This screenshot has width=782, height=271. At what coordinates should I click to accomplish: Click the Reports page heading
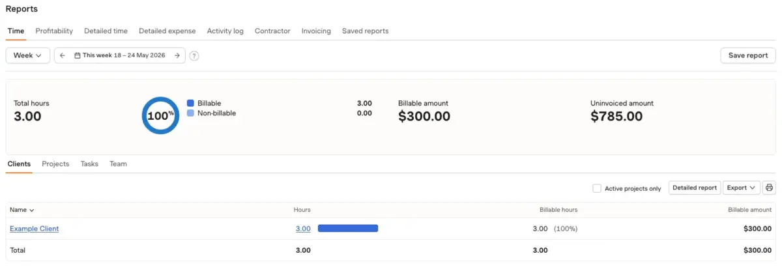pyautogui.click(x=22, y=9)
